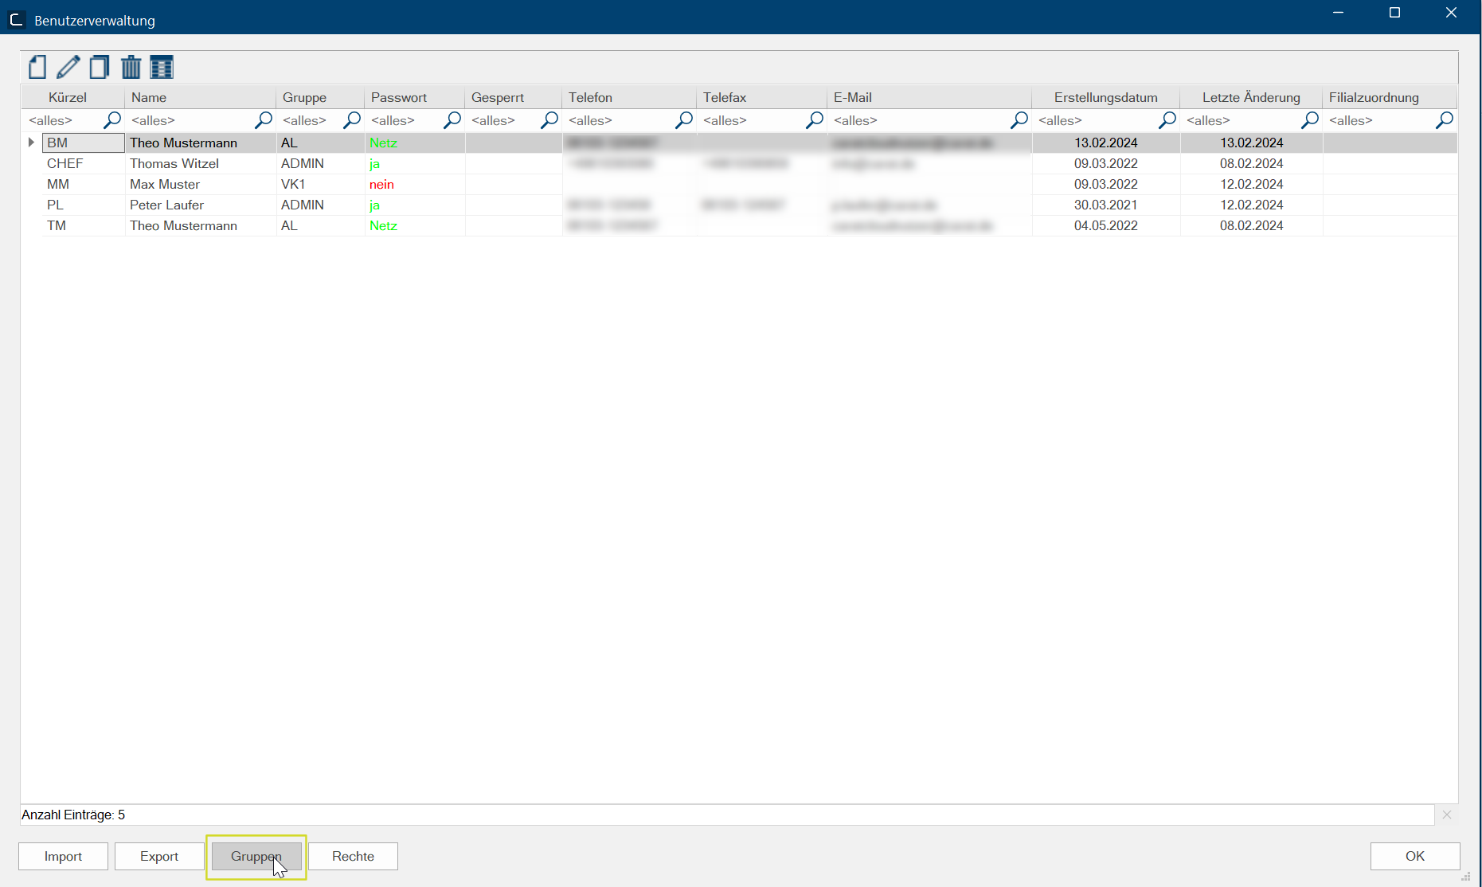Click the copy user icon

point(100,68)
